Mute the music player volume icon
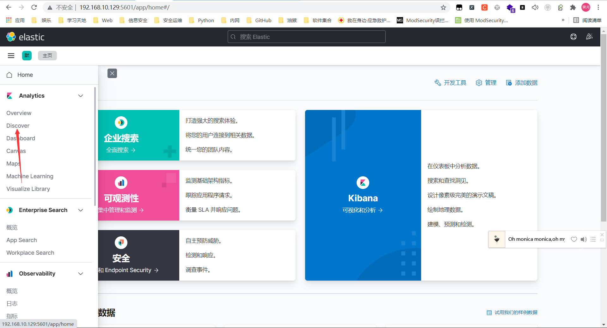Image resolution: width=607 pixels, height=328 pixels. point(584,239)
